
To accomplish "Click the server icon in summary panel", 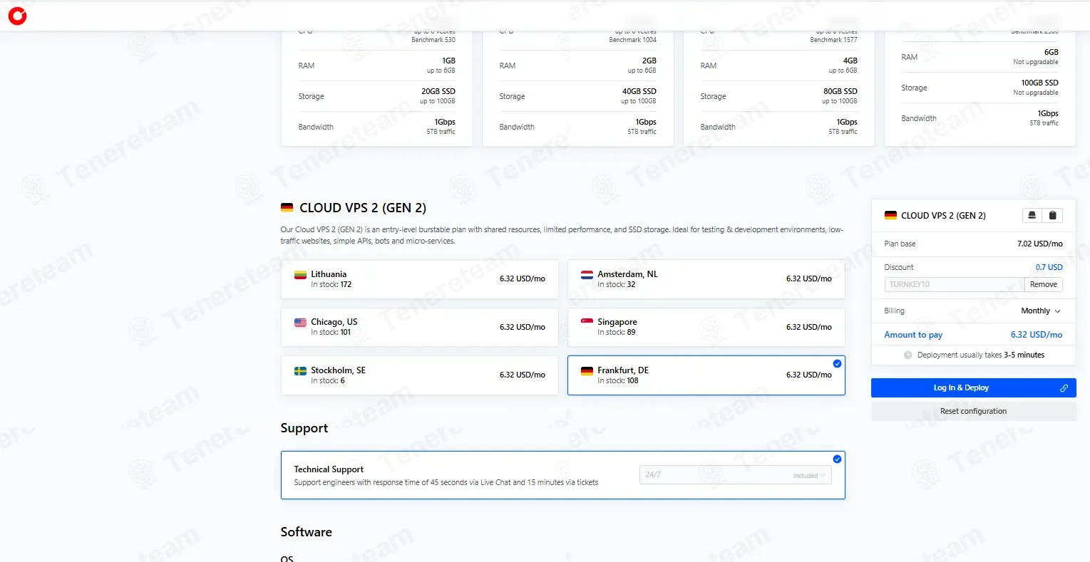I will (1032, 215).
